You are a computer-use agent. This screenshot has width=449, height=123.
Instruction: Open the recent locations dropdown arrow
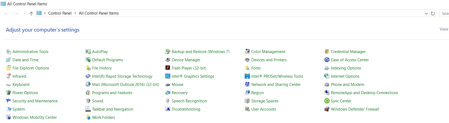point(24,14)
